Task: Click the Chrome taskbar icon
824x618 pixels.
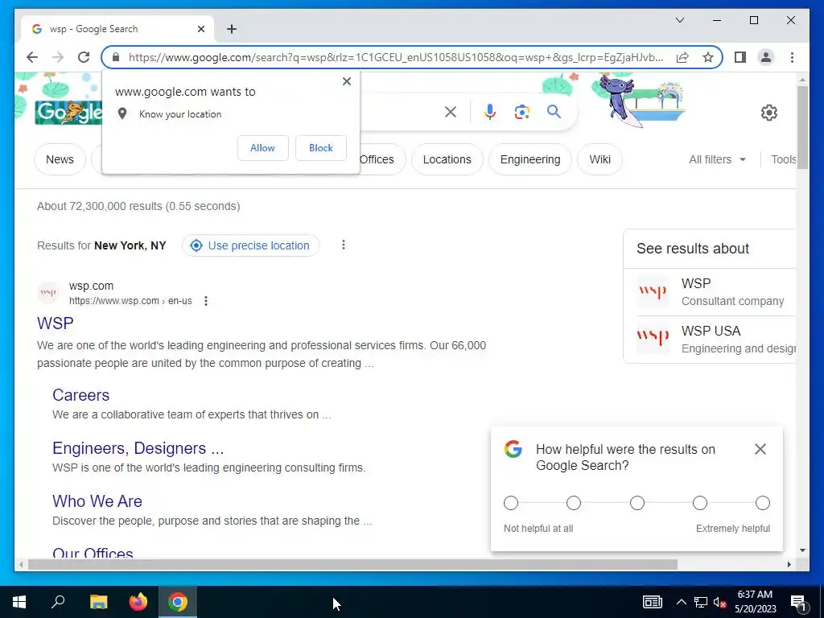Action: tap(178, 602)
